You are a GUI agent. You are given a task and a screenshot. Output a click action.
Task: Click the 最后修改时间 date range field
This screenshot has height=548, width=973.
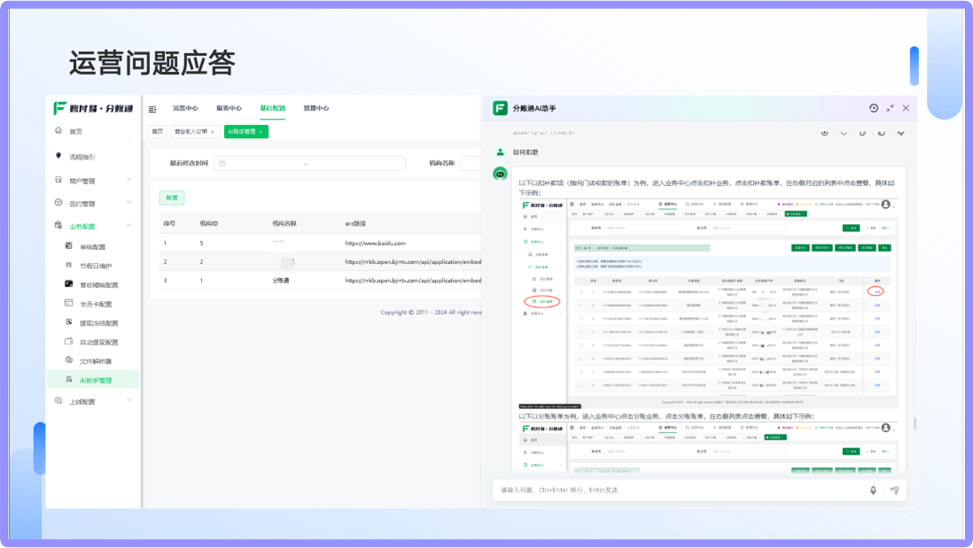pyautogui.click(x=309, y=163)
